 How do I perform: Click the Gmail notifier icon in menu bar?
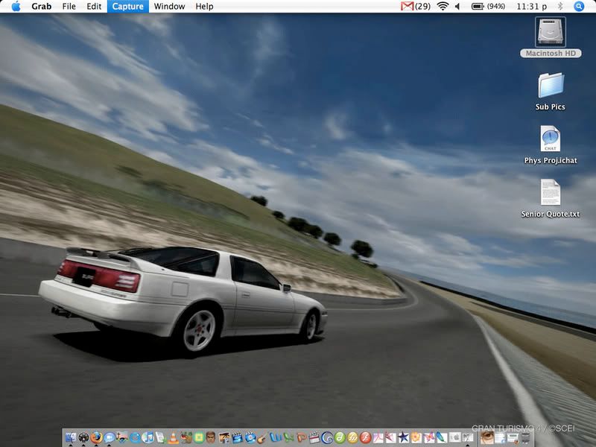pos(407,7)
